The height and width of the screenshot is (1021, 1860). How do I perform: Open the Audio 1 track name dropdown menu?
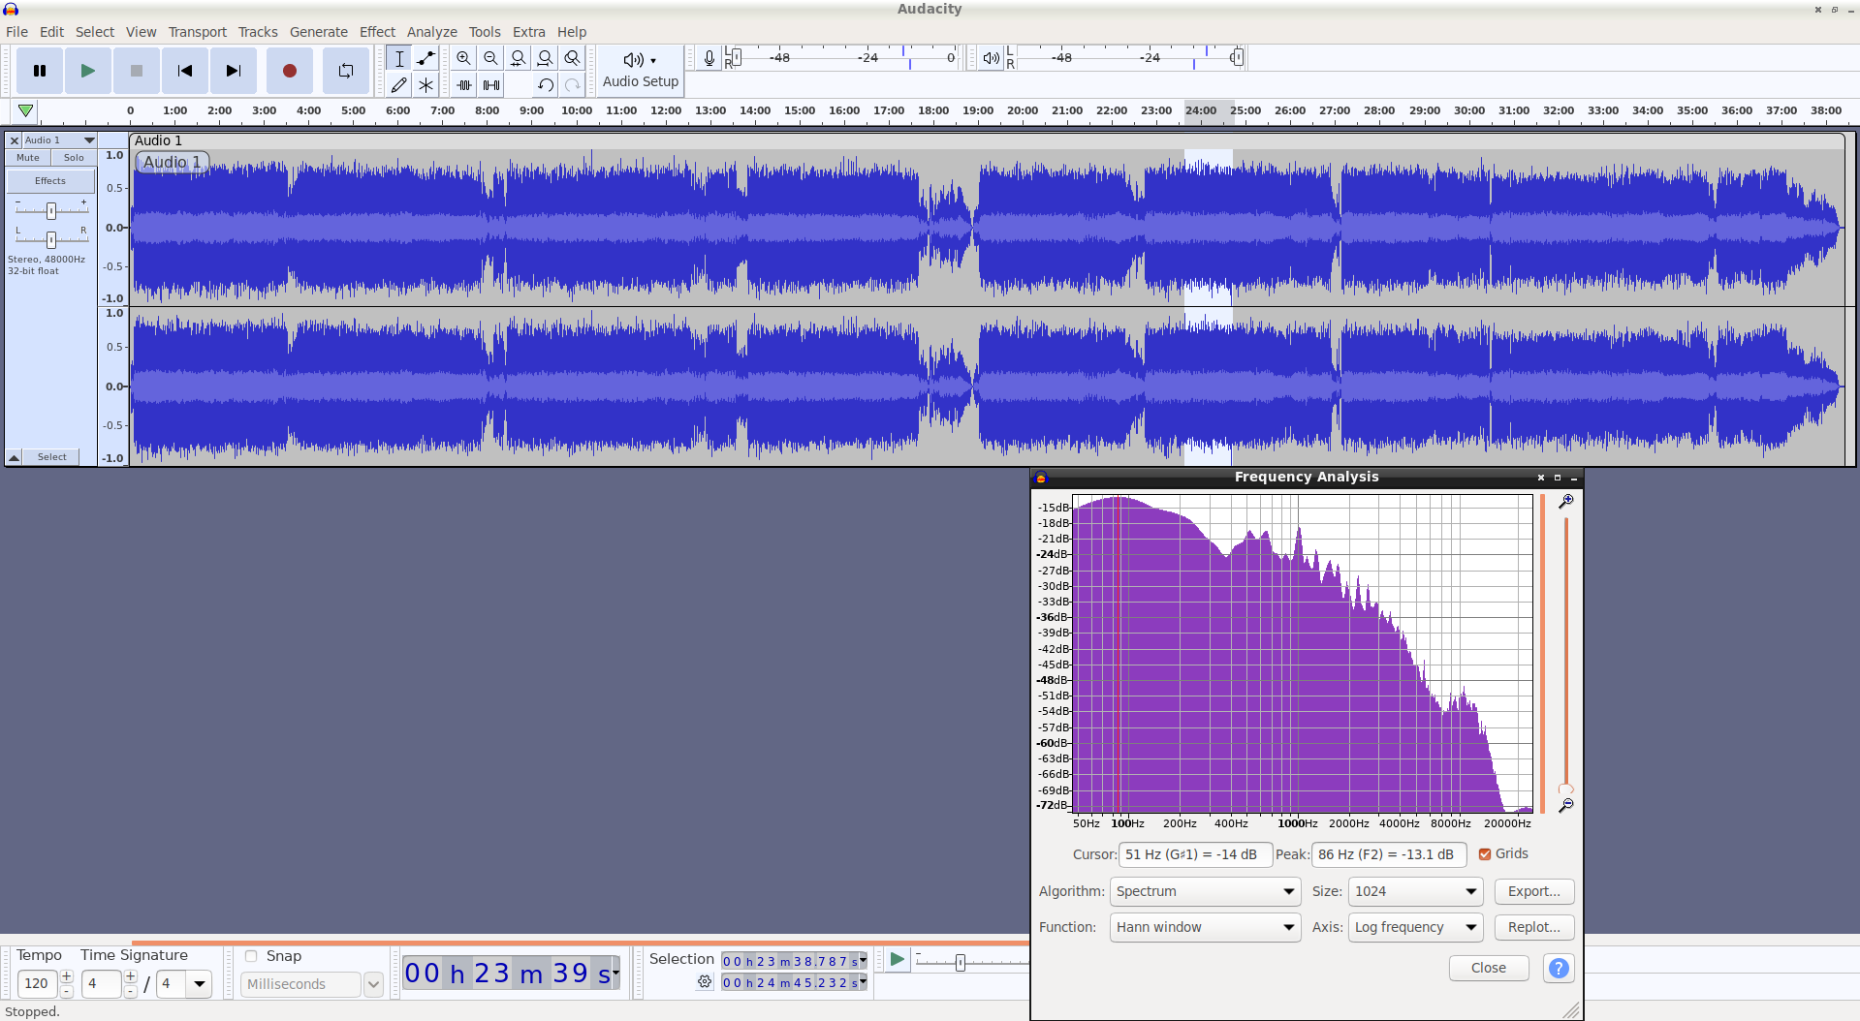coord(59,140)
